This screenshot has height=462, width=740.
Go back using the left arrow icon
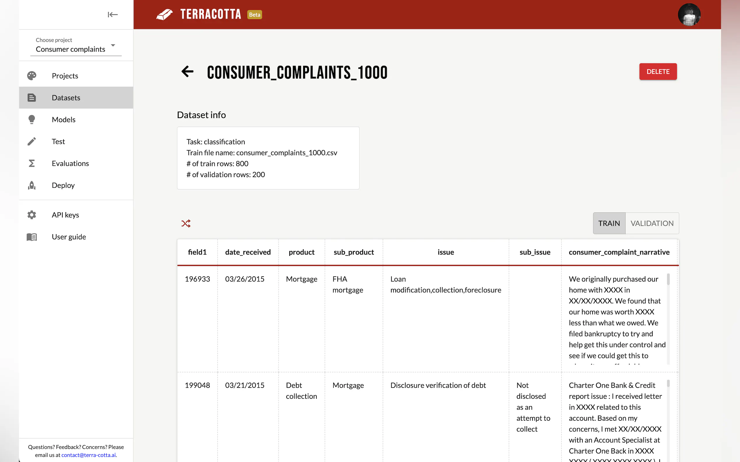coord(188,72)
